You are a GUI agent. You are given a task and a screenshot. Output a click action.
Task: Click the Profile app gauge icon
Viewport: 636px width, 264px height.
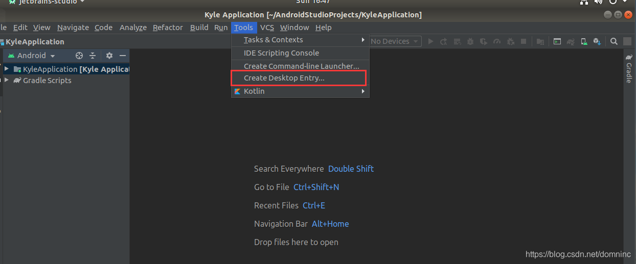click(497, 41)
